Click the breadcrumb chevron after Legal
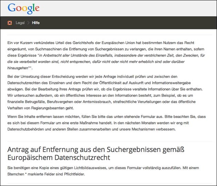Screen dimensions: 217x186 [28, 23]
